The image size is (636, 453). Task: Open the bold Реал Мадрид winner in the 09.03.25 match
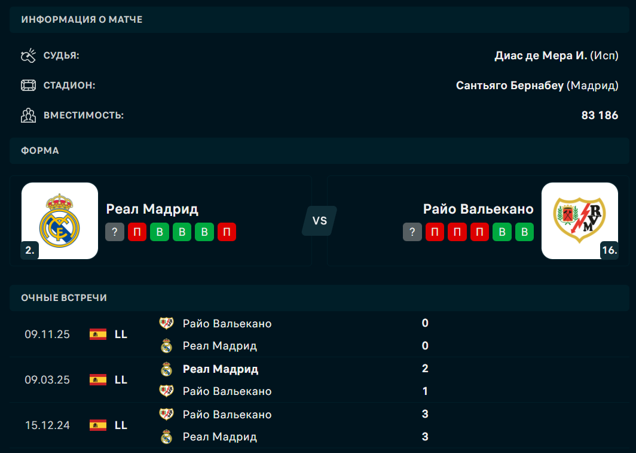[x=221, y=369]
